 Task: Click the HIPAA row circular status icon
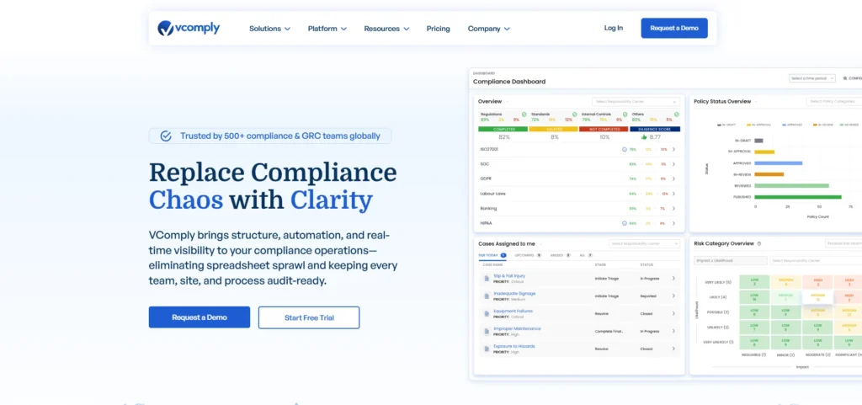tap(625, 223)
